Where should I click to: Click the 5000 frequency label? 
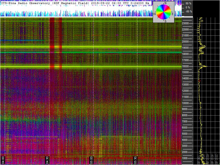coord(185,134)
